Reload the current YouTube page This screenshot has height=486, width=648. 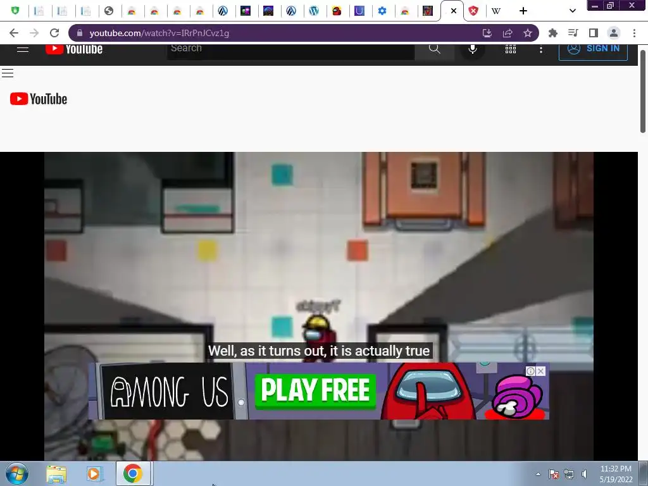point(54,33)
